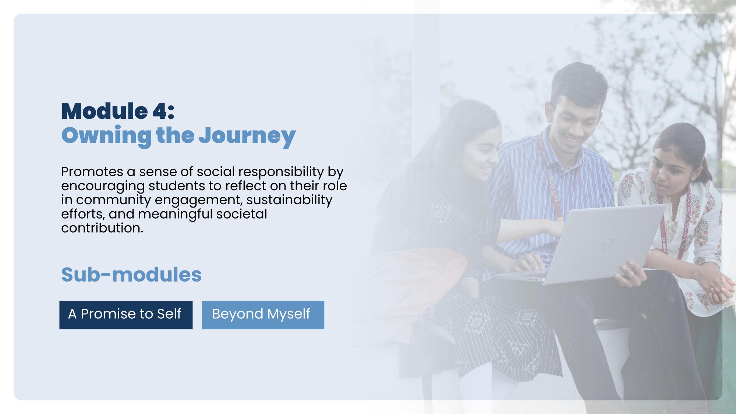Click the Dell logo on the laptop lid
Screen dimensions: 736x414
pos(607,245)
